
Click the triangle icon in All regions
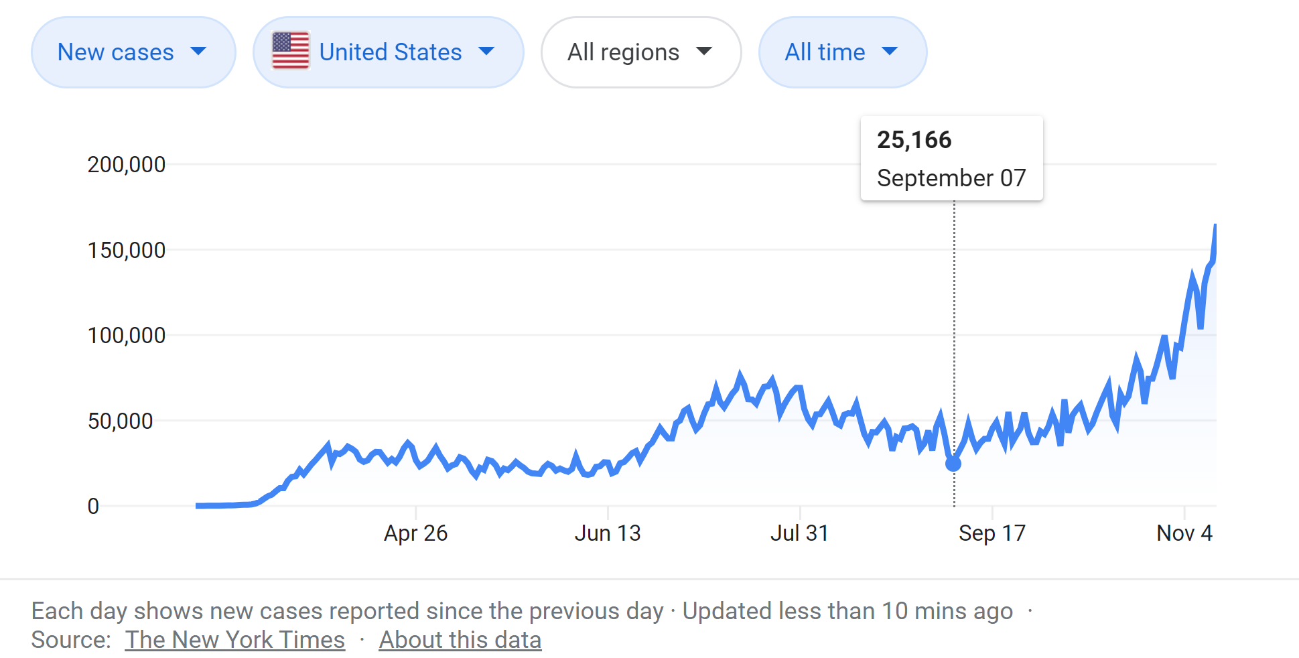point(704,51)
